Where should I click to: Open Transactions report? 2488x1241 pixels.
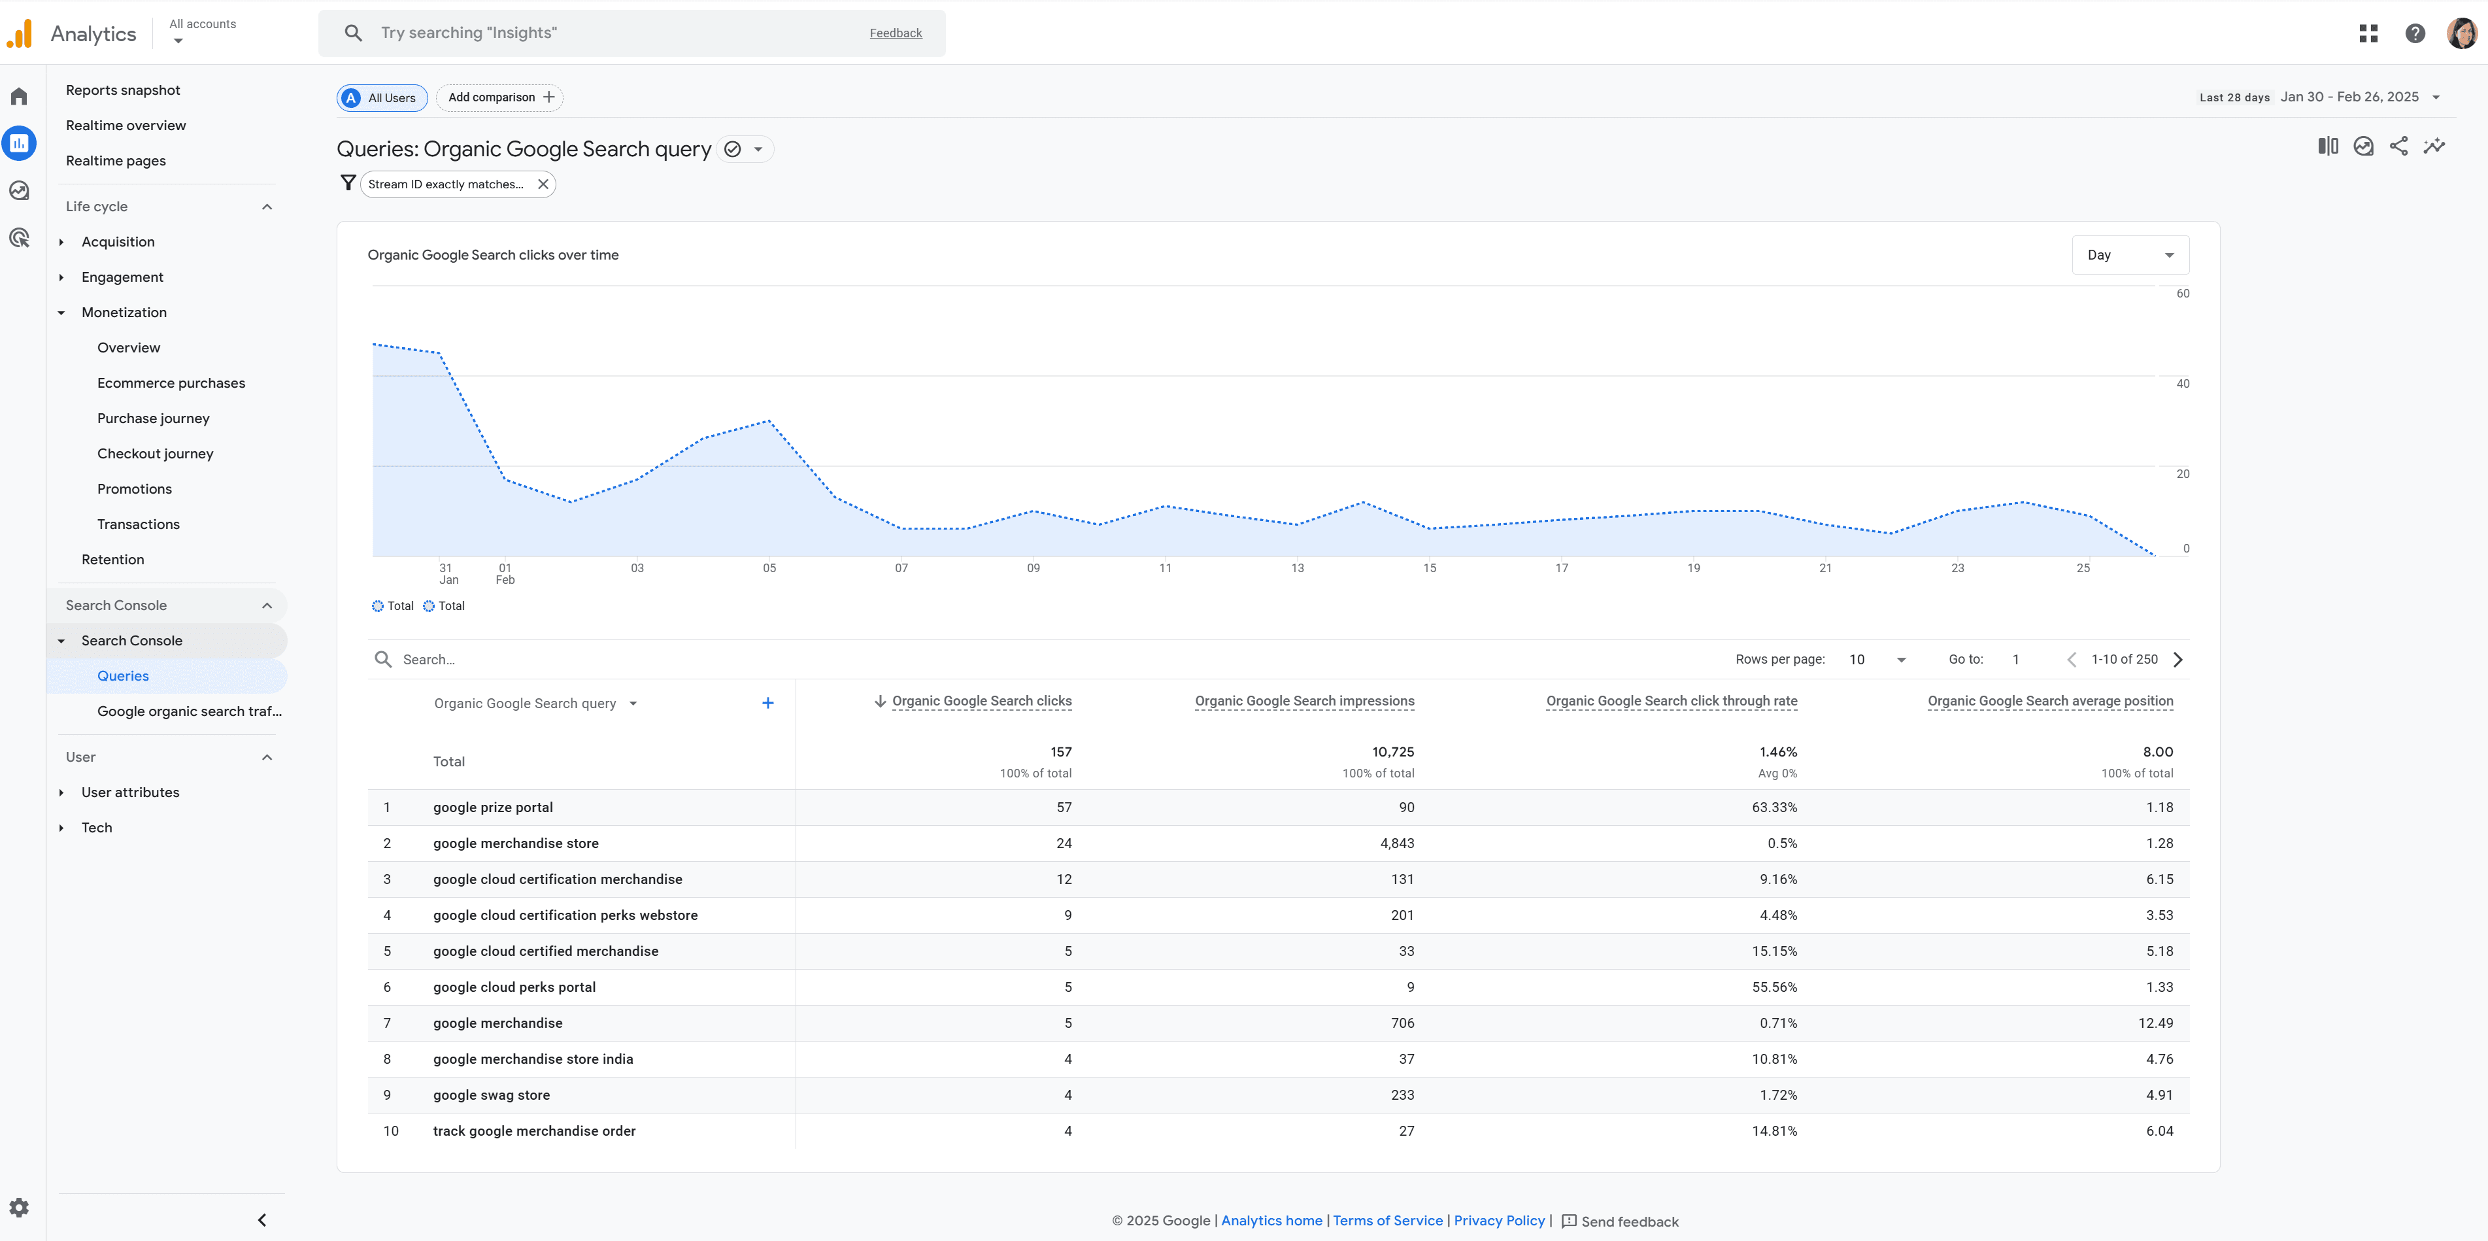tap(138, 524)
